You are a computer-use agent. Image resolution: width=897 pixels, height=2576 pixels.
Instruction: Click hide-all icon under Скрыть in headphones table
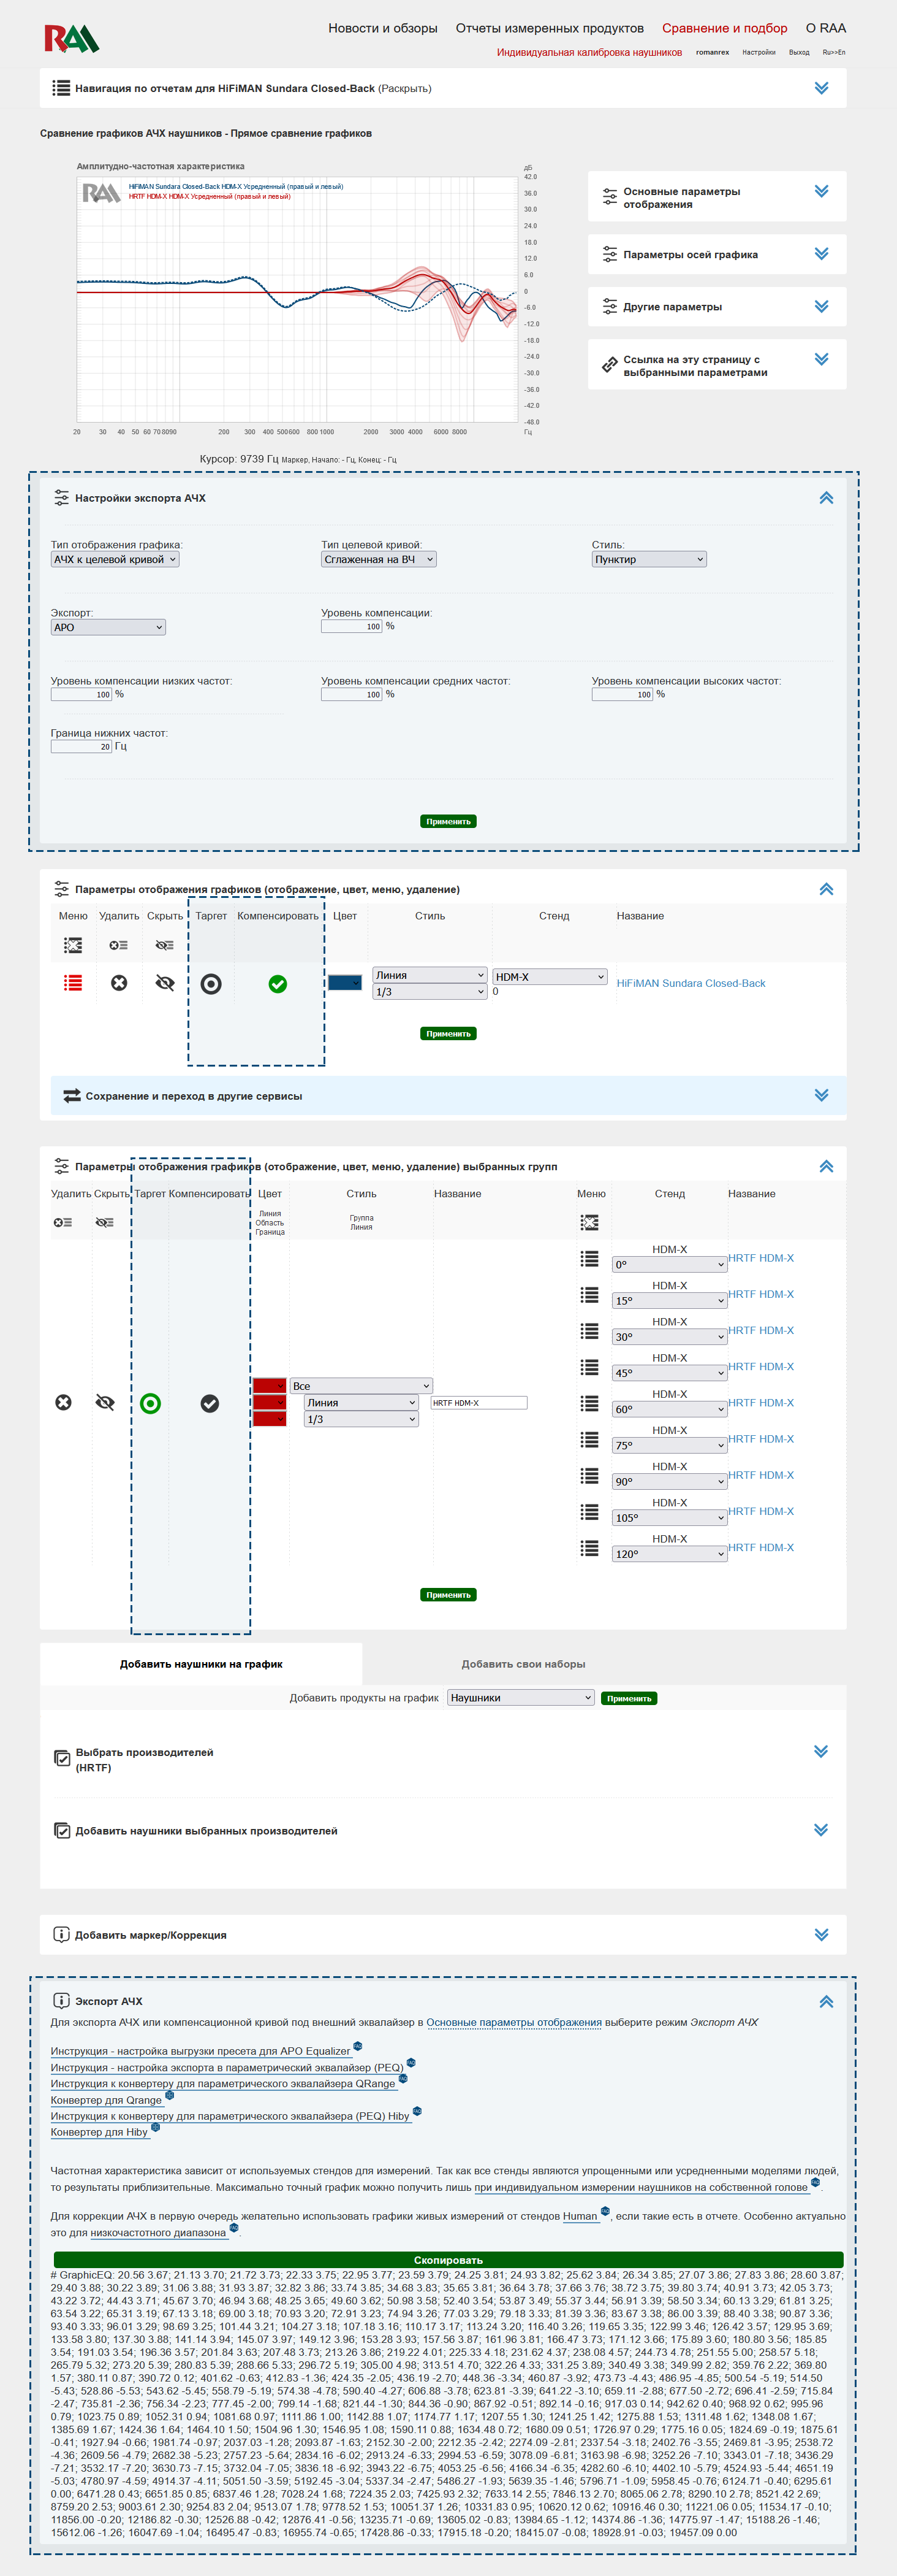coord(165,945)
